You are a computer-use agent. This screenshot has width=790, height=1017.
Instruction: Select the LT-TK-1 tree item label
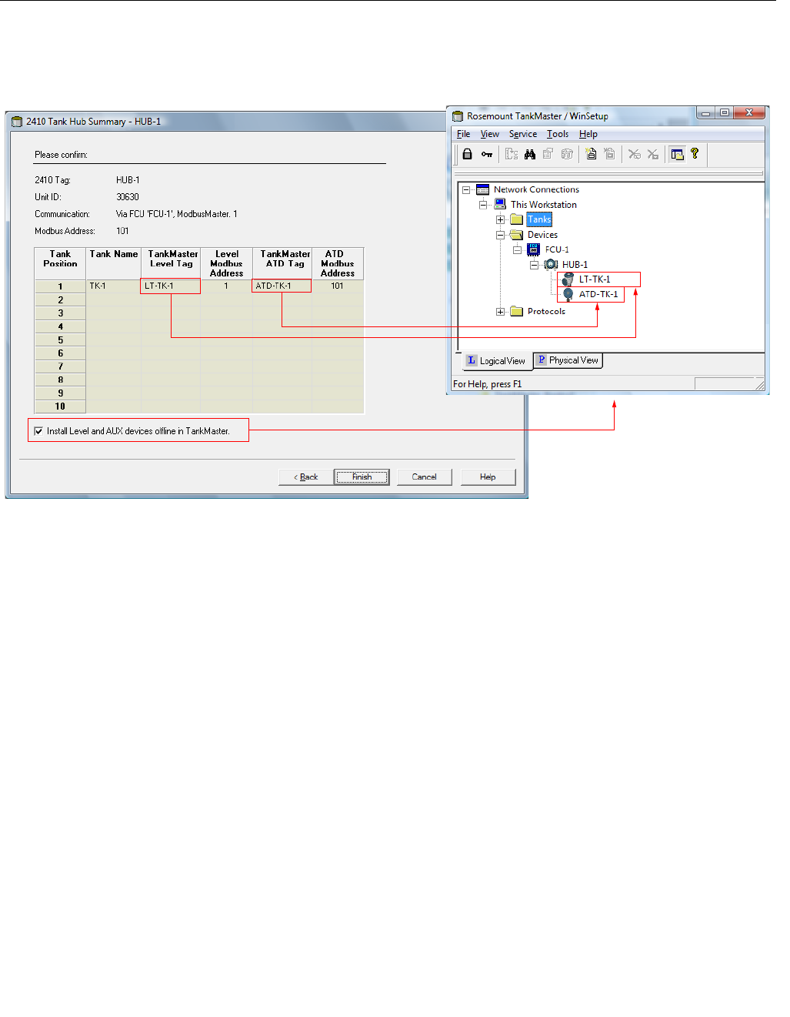[595, 279]
